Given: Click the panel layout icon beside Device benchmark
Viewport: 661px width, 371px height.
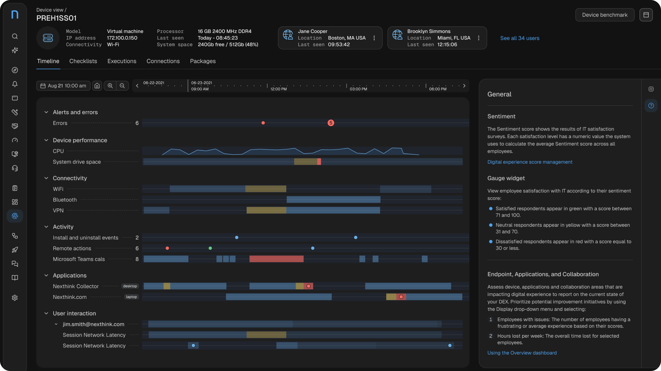Looking at the screenshot, I should point(646,15).
